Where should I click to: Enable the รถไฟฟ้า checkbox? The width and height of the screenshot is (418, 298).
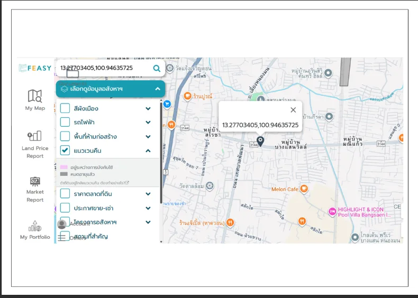coord(65,122)
